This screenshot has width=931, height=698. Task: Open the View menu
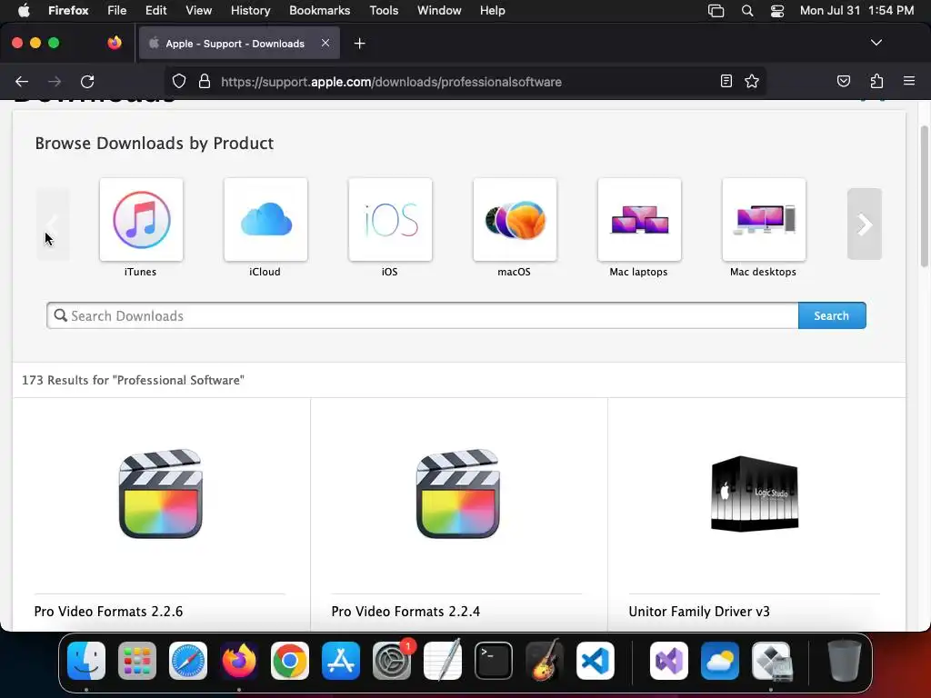click(199, 11)
